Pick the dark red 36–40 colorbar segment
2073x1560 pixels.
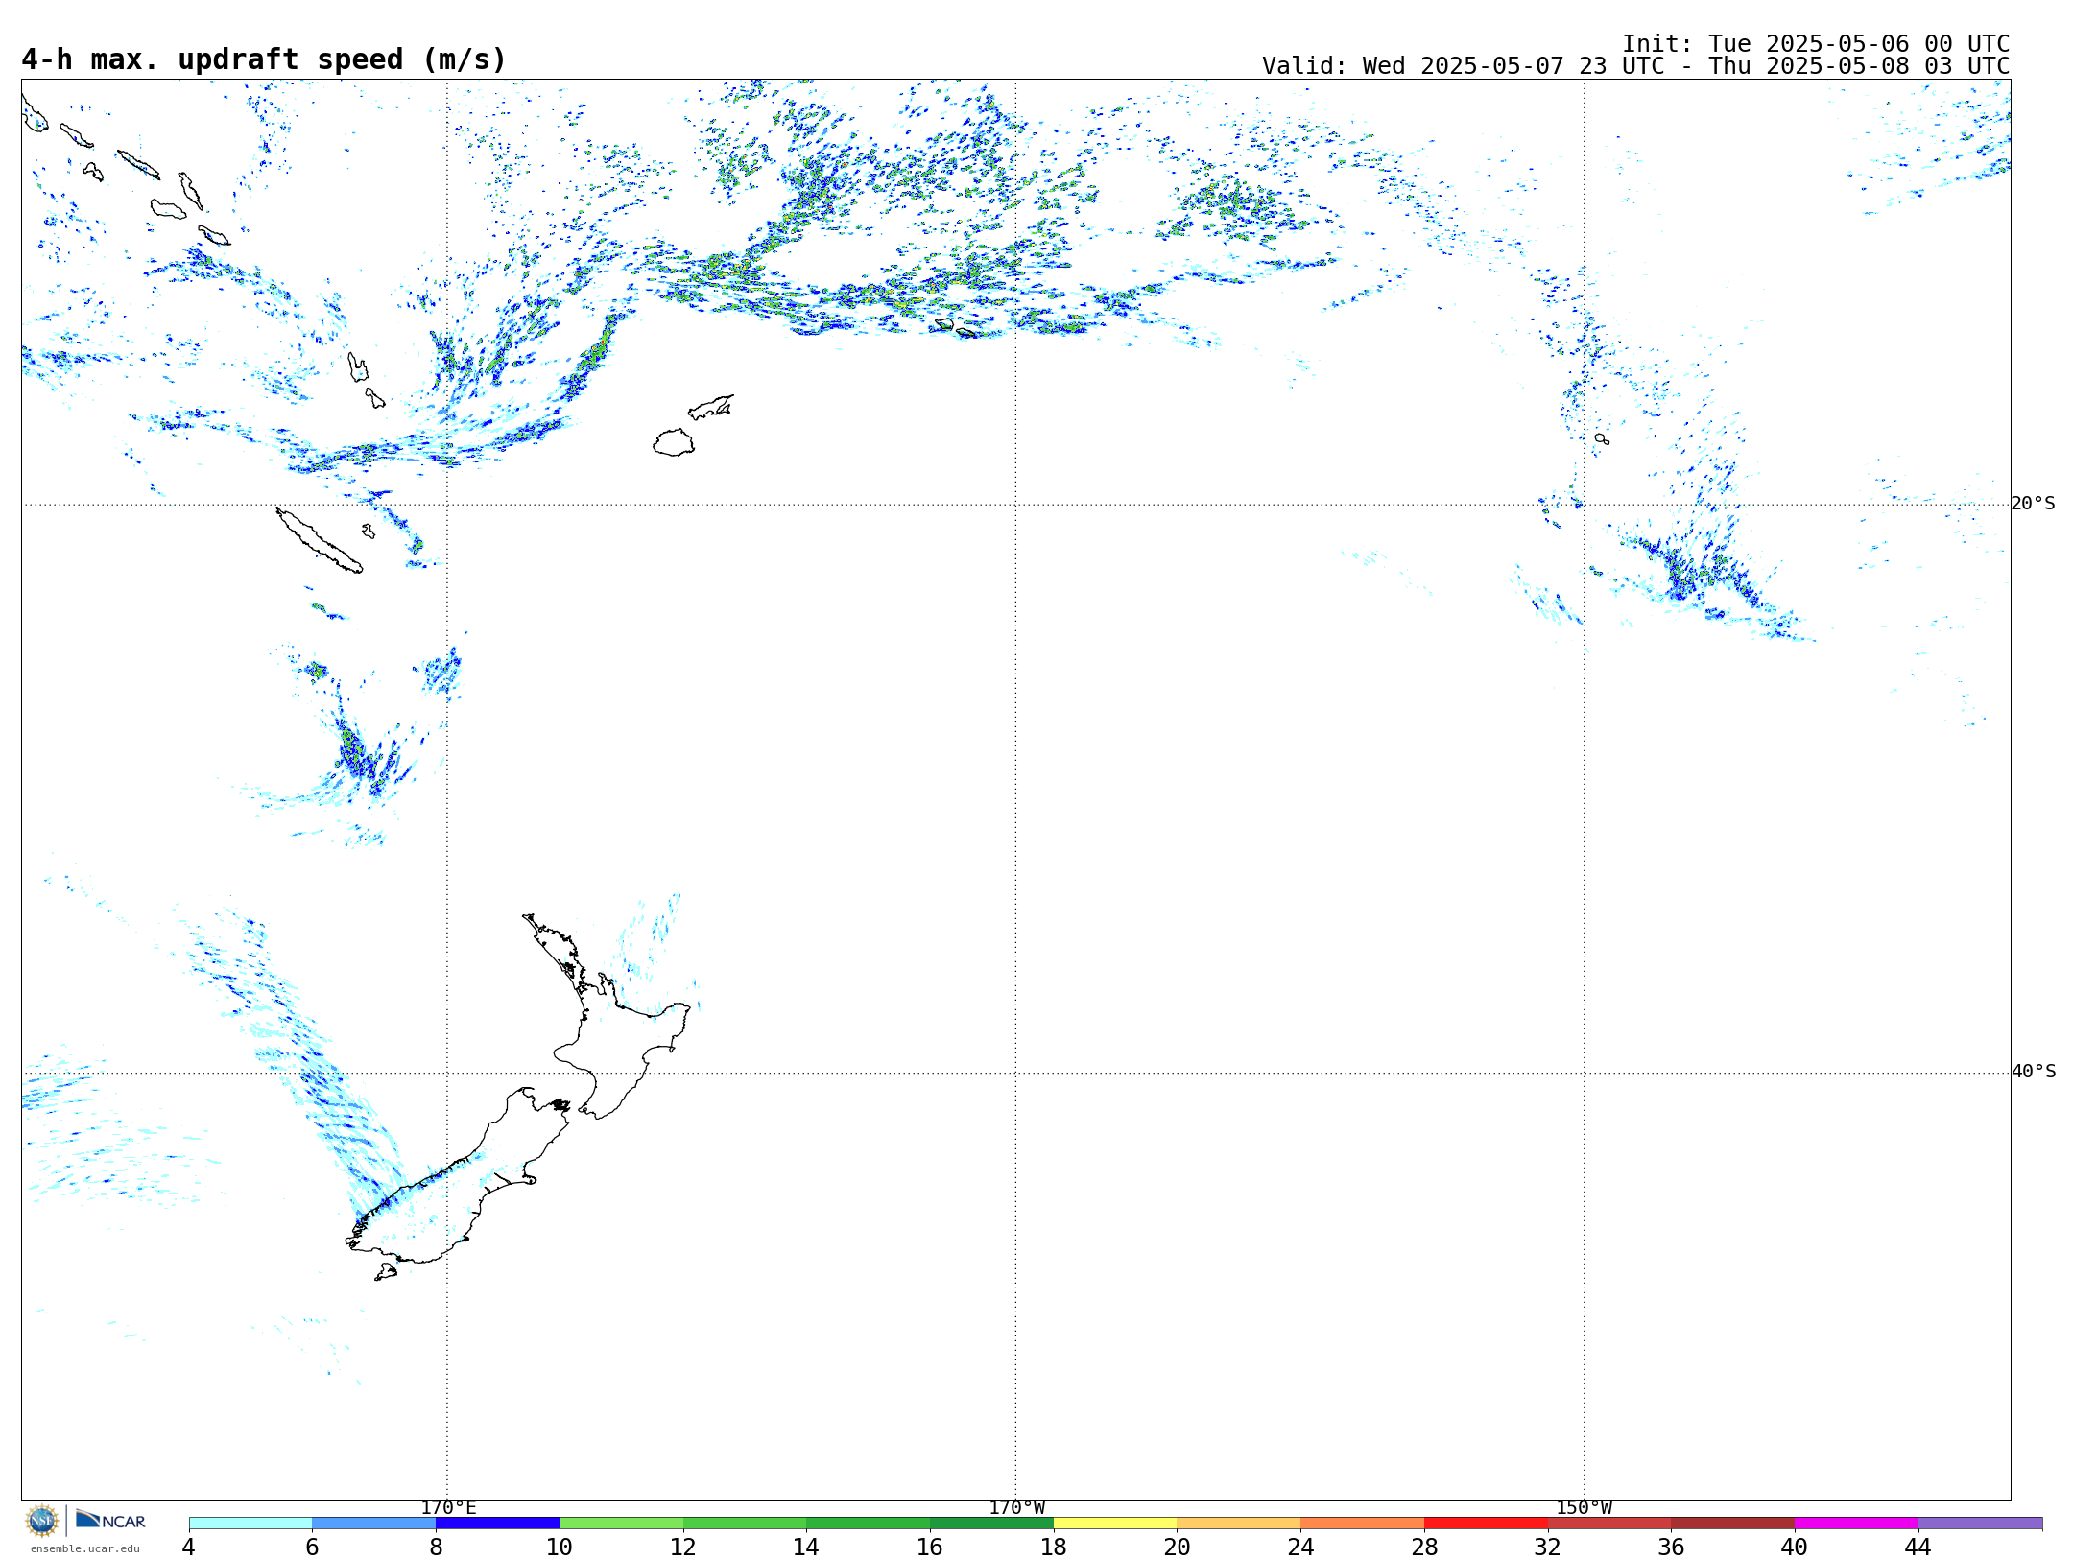tap(1732, 1524)
